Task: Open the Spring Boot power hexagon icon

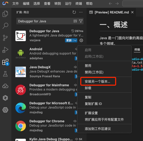Action: [5, 110]
